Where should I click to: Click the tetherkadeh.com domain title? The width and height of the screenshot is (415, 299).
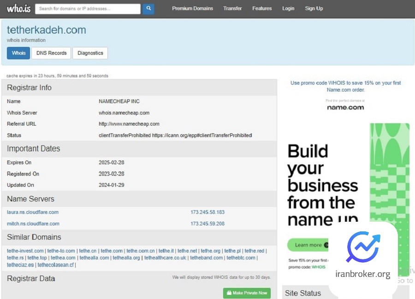tap(47, 30)
